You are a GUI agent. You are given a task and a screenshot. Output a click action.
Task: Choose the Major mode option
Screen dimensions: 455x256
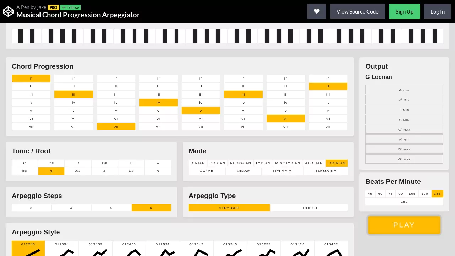point(207,171)
